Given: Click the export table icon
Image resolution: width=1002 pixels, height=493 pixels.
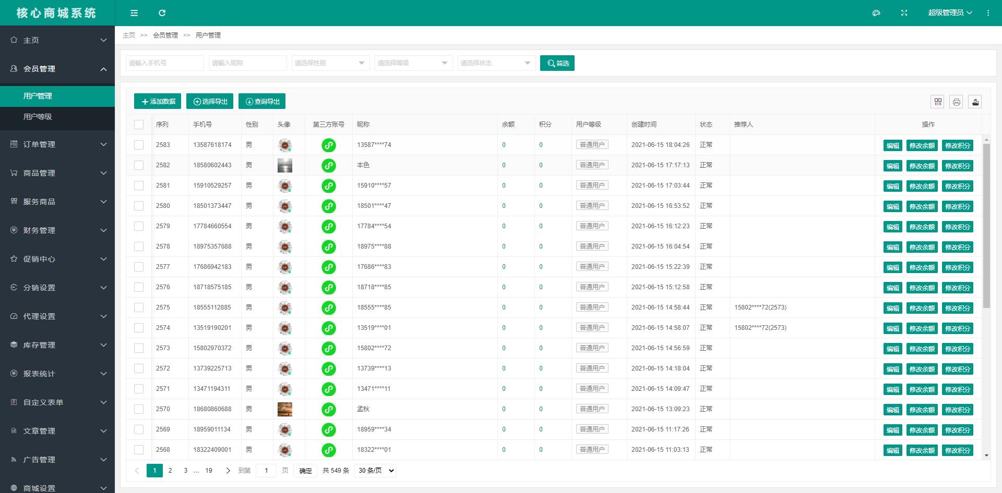Looking at the screenshot, I should pos(975,102).
